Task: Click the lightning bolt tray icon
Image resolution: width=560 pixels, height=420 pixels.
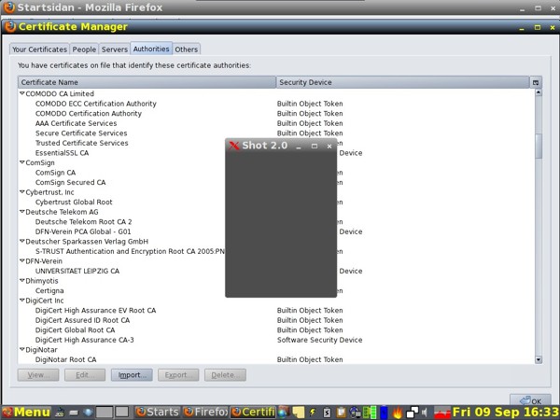Action: (313, 412)
